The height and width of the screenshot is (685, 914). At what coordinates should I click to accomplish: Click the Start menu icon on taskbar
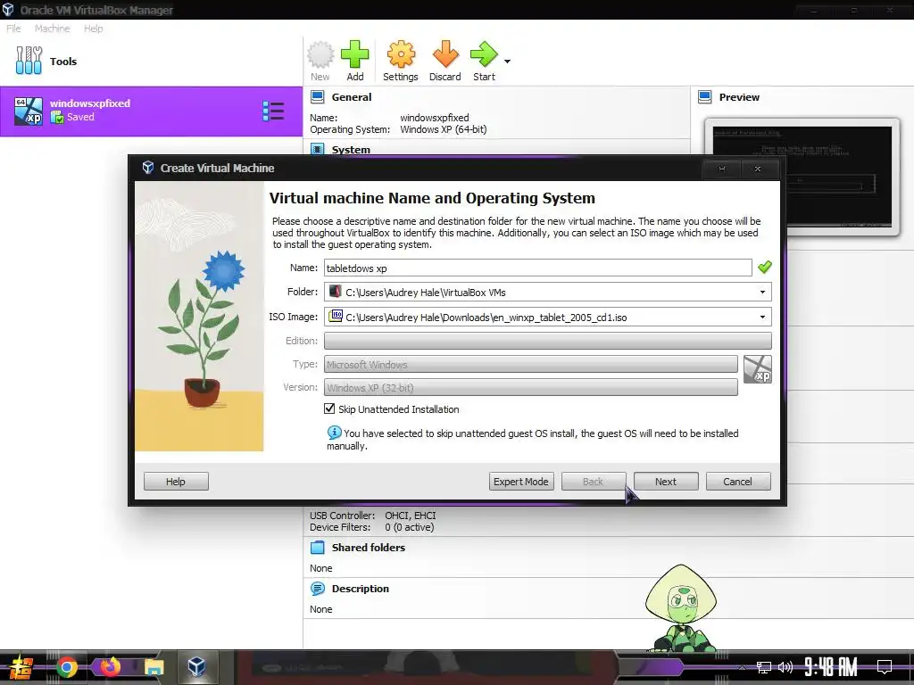(x=21, y=667)
